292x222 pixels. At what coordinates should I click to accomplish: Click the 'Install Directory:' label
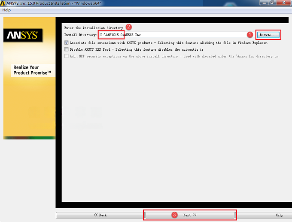[80, 35]
